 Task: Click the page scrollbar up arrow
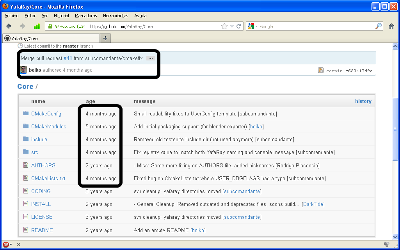pyautogui.click(x=395, y=46)
